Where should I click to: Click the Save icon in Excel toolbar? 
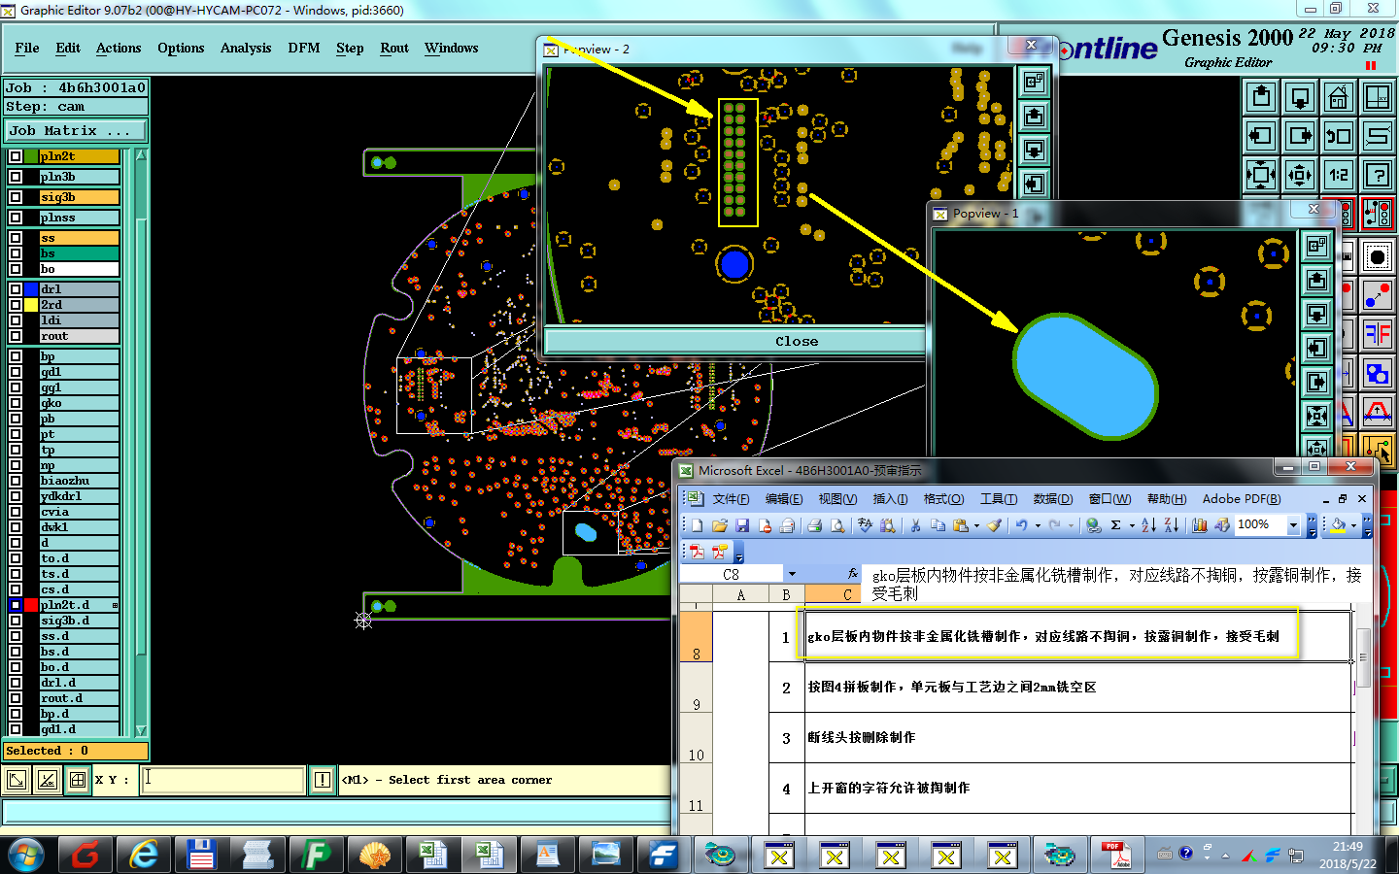[x=742, y=525]
